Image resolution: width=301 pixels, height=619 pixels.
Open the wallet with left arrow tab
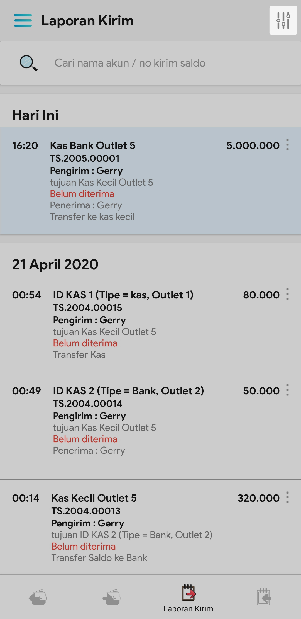38,597
